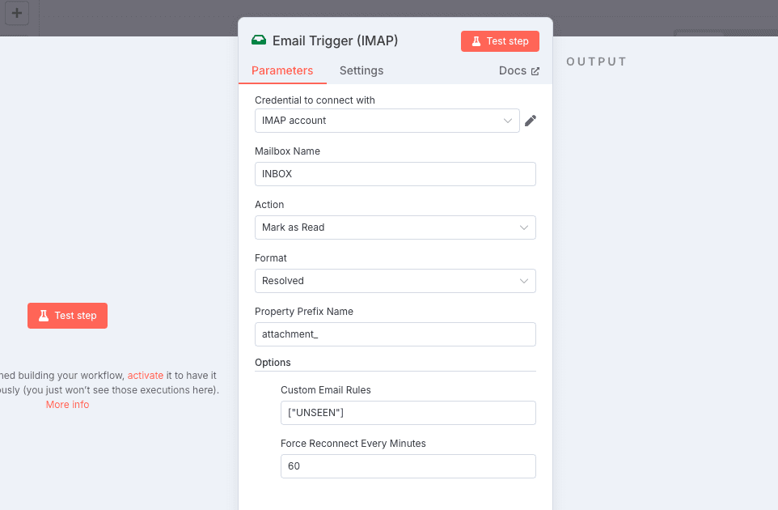Image resolution: width=778 pixels, height=510 pixels.
Task: Click the Email Trigger (IMAP) node title
Action: (x=335, y=40)
